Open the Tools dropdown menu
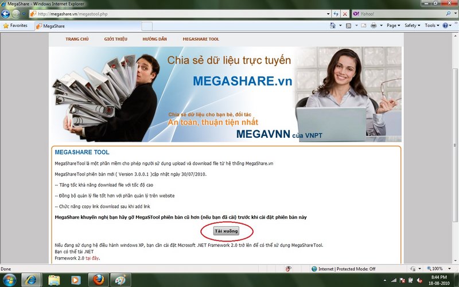Viewport: 459px width, 287px height. click(x=431, y=26)
